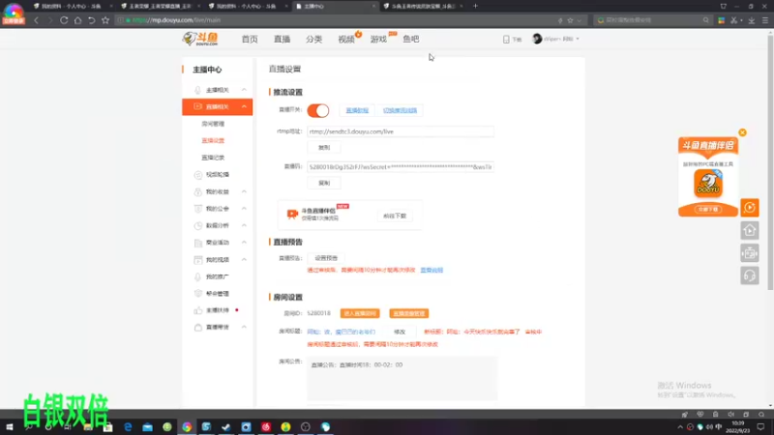Click the 商业活动 sidebar icon
The width and height of the screenshot is (774, 435).
(x=198, y=243)
